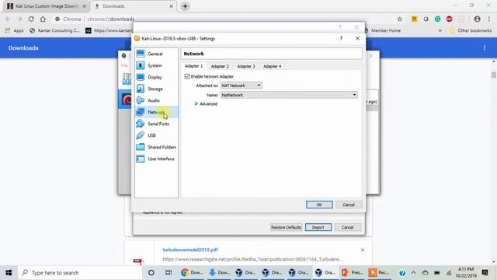
Task: Switch to Kali Linux Custom Image tab
Action: 46,6
